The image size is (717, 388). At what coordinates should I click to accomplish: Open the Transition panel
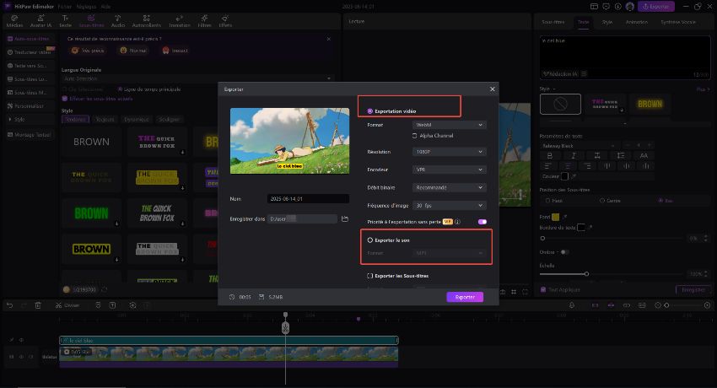[x=179, y=21]
